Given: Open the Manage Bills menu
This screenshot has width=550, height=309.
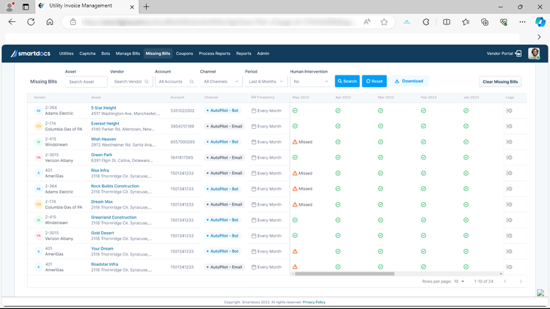Looking at the screenshot, I should click(x=128, y=53).
